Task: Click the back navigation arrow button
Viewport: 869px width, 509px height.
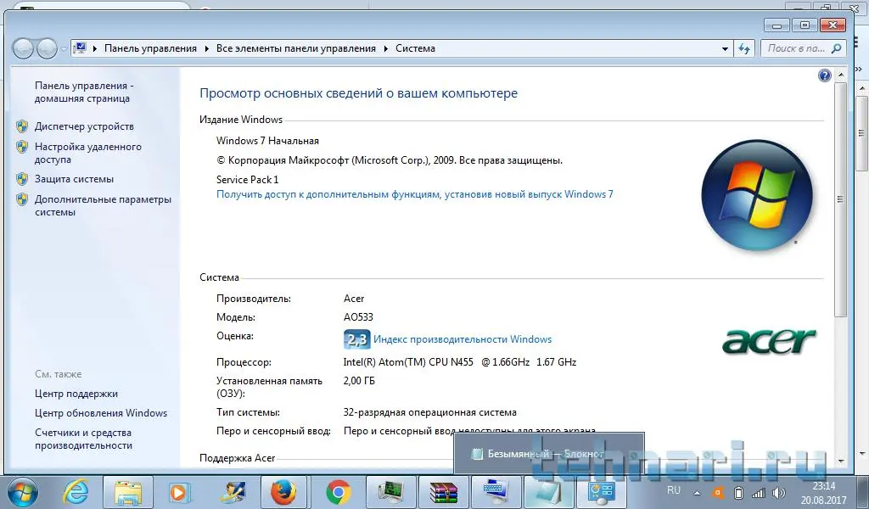Action: (x=23, y=48)
